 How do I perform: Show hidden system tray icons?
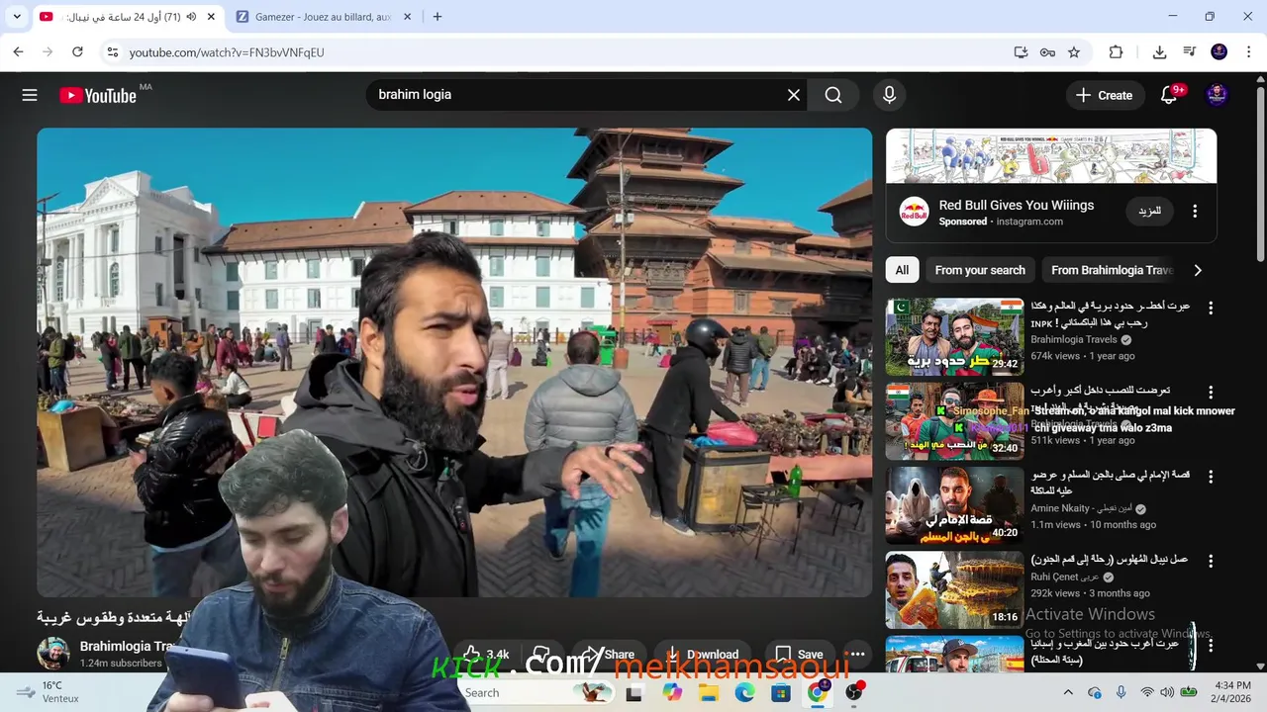1068,692
